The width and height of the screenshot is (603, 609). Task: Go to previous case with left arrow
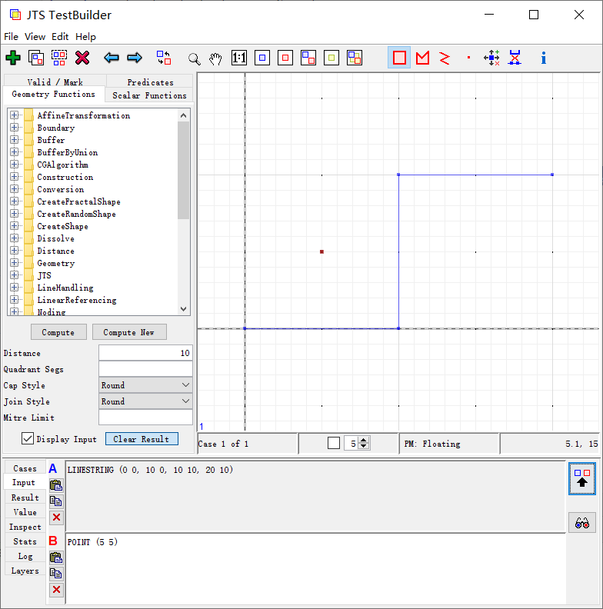coord(112,58)
